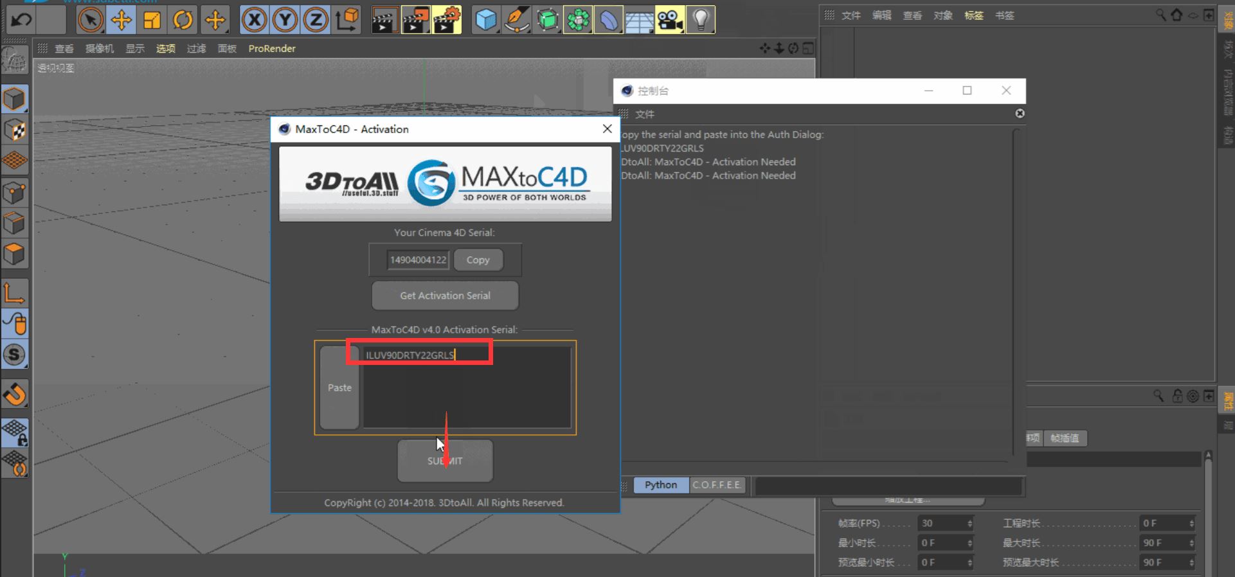Click the console command input field
This screenshot has width=1235, height=577.
pyautogui.click(x=888, y=486)
